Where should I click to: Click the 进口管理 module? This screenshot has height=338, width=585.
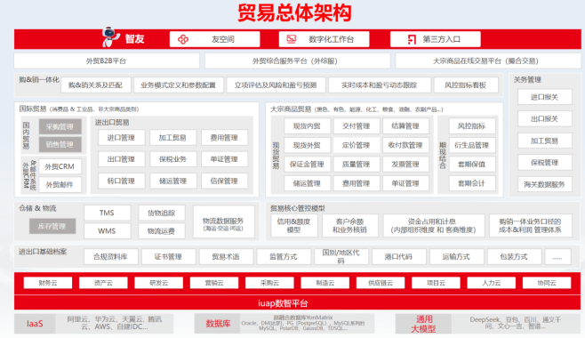pos(121,138)
